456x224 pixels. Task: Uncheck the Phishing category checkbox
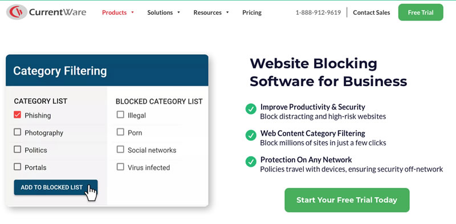[18, 115]
